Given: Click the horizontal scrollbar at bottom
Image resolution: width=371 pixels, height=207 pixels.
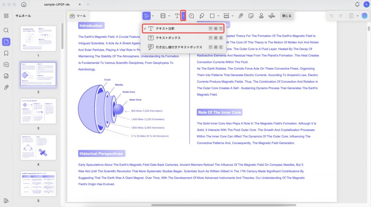Looking at the screenshot, I should (x=224, y=205).
